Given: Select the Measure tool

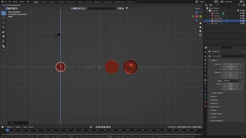Looking at the screenshot, I should [x=3, y=46].
